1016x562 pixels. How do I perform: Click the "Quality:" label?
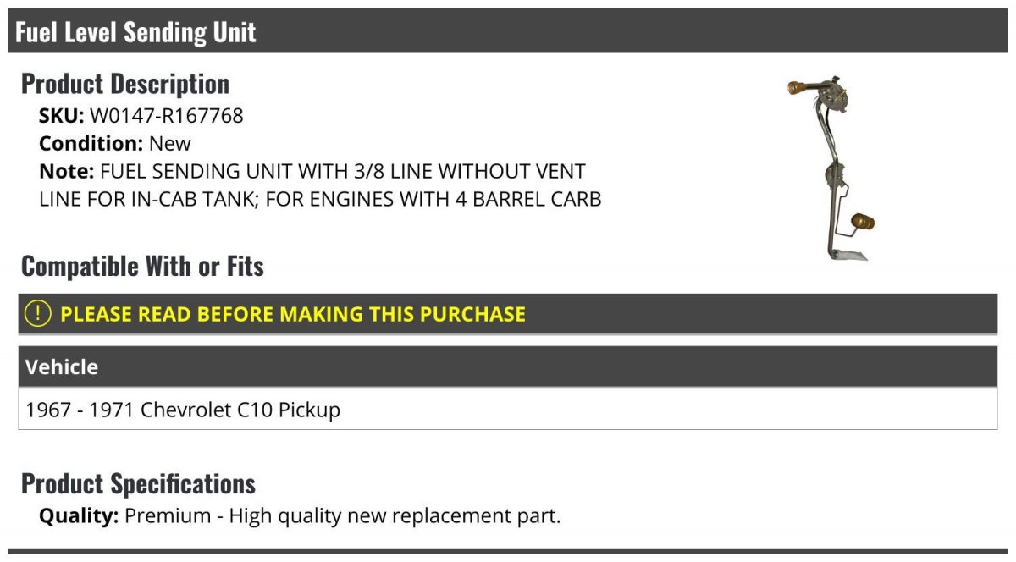[79, 515]
